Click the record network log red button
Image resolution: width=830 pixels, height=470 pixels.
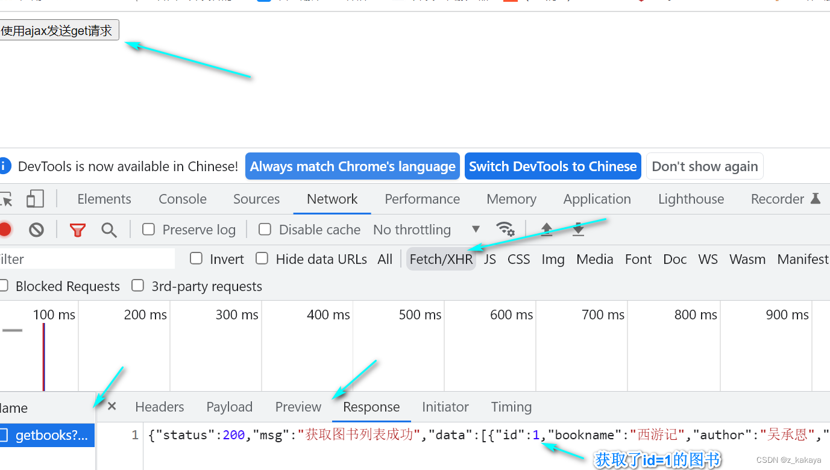pos(5,230)
